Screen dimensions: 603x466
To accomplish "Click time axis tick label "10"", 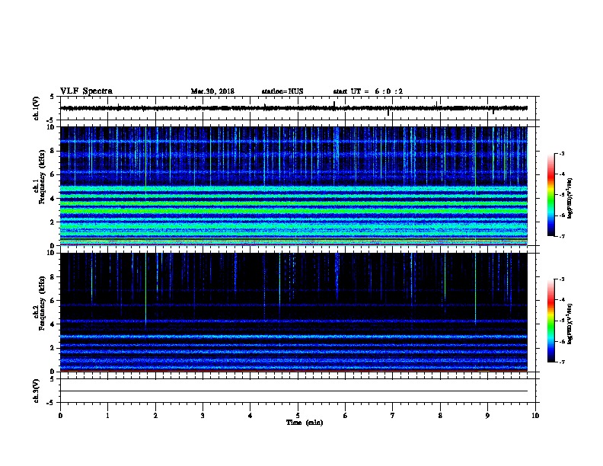I will (535, 416).
